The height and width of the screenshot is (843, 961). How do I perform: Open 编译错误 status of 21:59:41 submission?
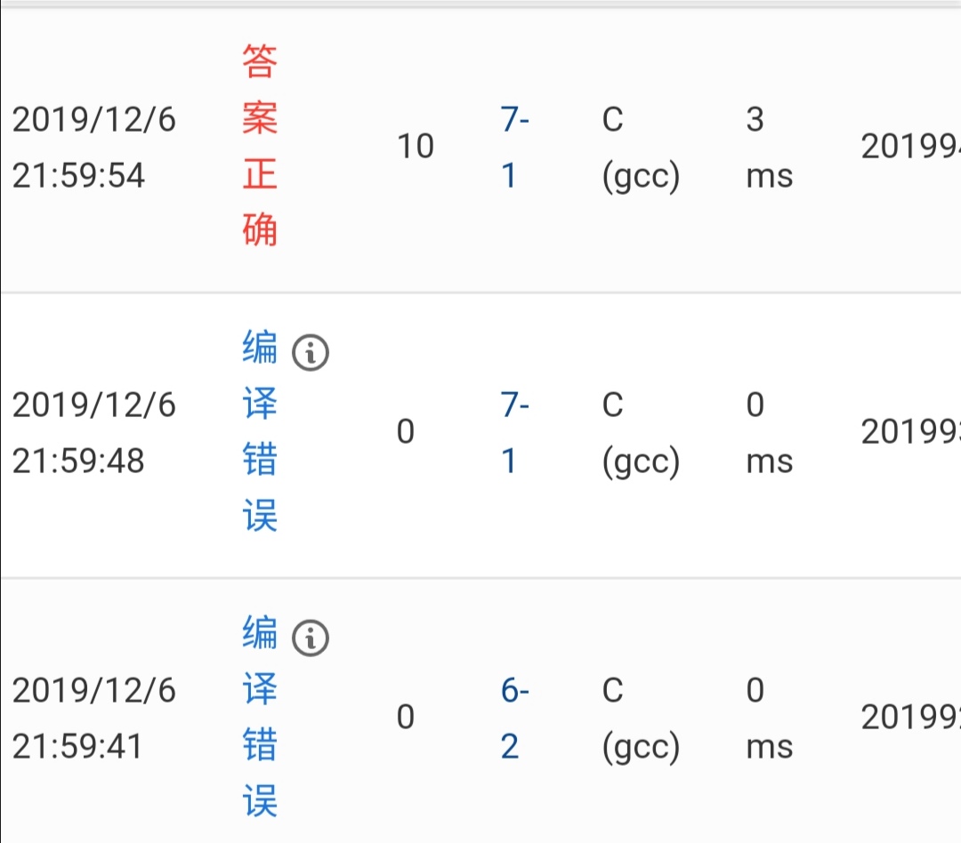[x=260, y=717]
